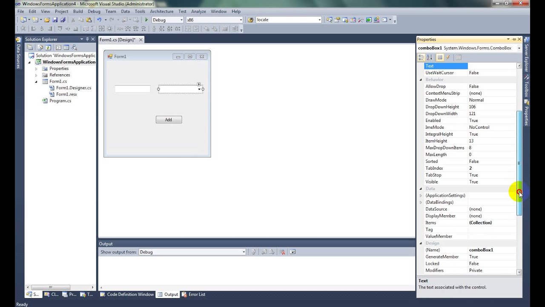Select Program.cs in Solution Explorer
This screenshot has height=307, width=545.
click(60, 101)
